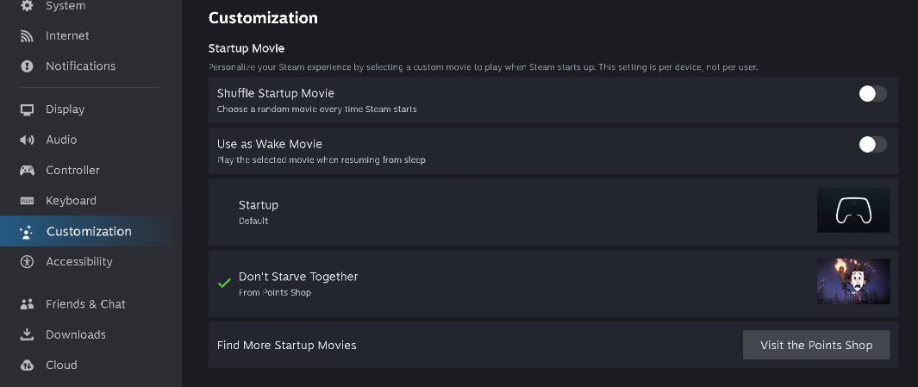Click the Notifications alert icon

pyautogui.click(x=27, y=66)
